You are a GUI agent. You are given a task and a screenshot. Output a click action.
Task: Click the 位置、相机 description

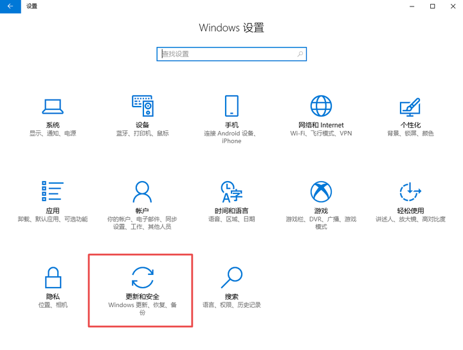click(53, 305)
